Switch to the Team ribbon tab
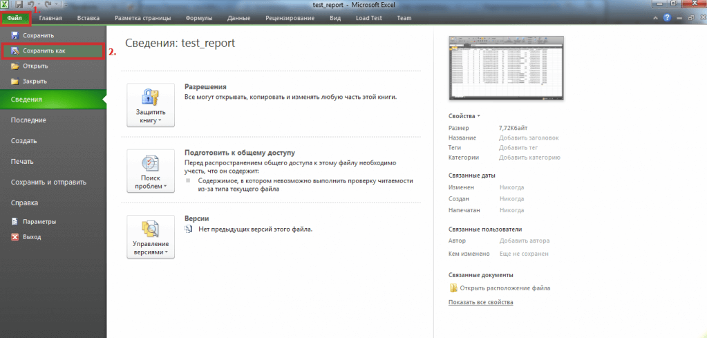Viewport: 707px width, 338px height. pos(404,18)
